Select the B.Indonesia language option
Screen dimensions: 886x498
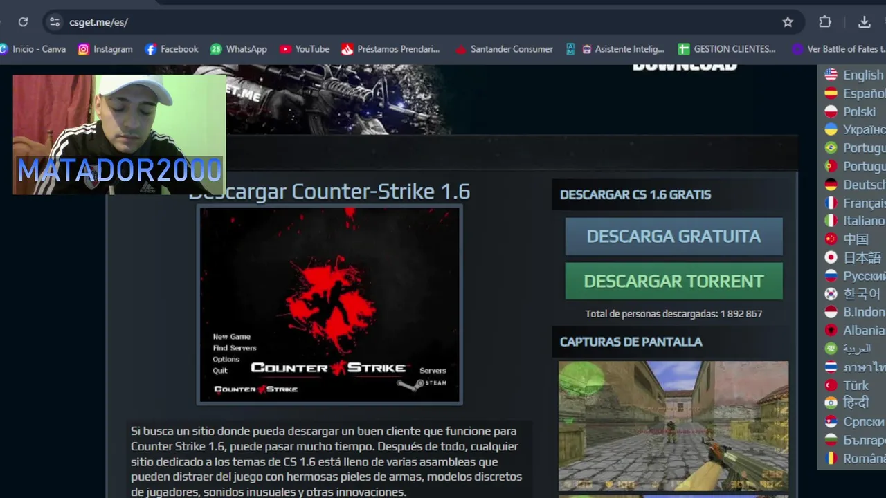pyautogui.click(x=855, y=312)
